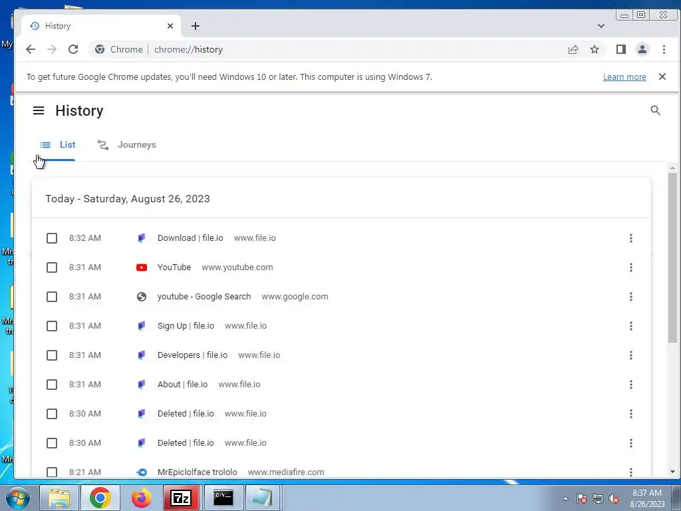Open the Sign Up | file.io link
Viewport: 681px width, 511px height.
[x=186, y=326]
